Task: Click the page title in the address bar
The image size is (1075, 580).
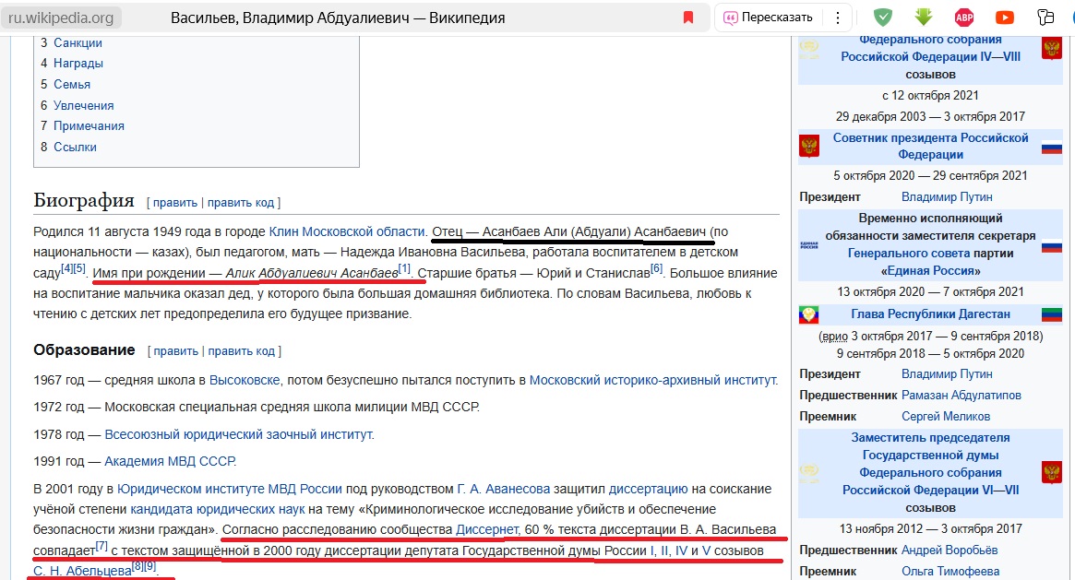Action: (x=338, y=18)
